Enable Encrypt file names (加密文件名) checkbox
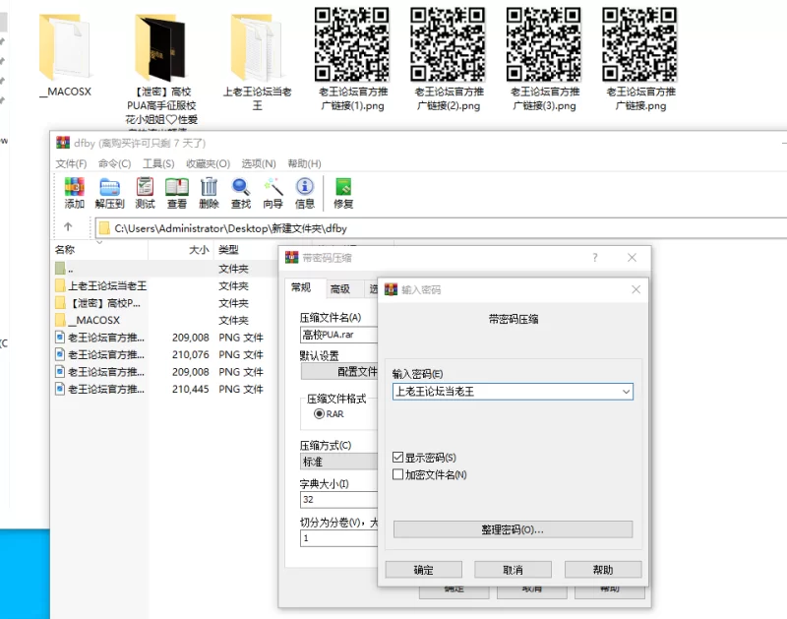Image resolution: width=787 pixels, height=619 pixels. coord(397,474)
